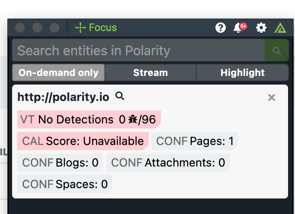Click the green search submit button

click(x=276, y=50)
